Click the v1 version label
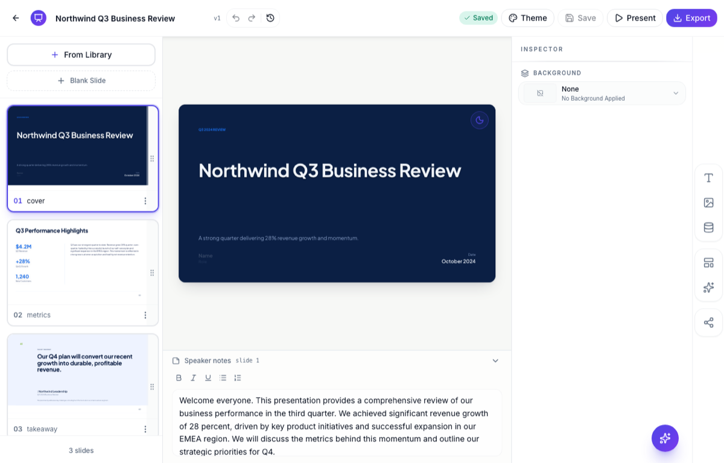Screen dimensions: 724x463 click(x=217, y=18)
